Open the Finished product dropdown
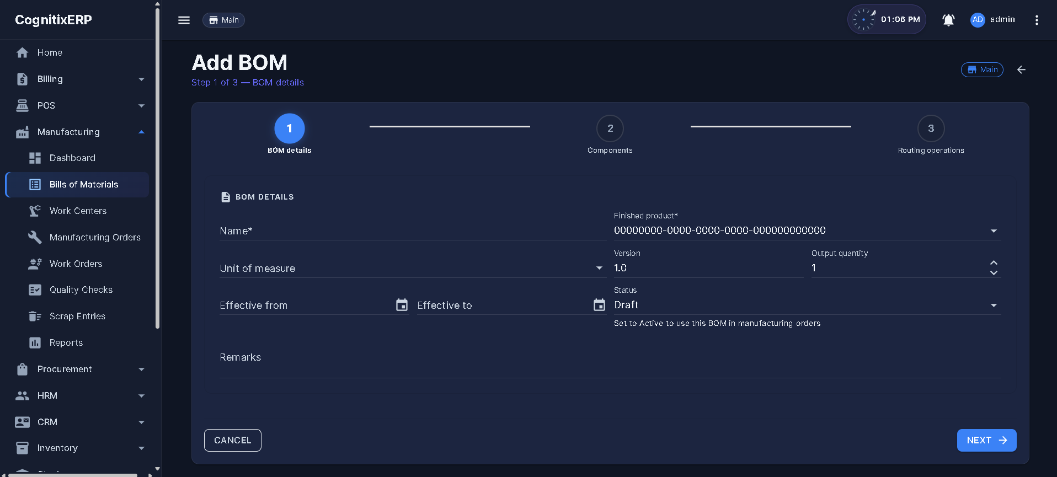Viewport: 1057px width, 477px height. [x=807, y=231]
